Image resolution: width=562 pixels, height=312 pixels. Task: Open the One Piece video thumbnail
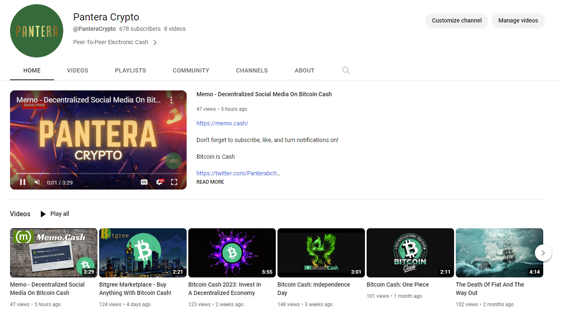[410, 253]
